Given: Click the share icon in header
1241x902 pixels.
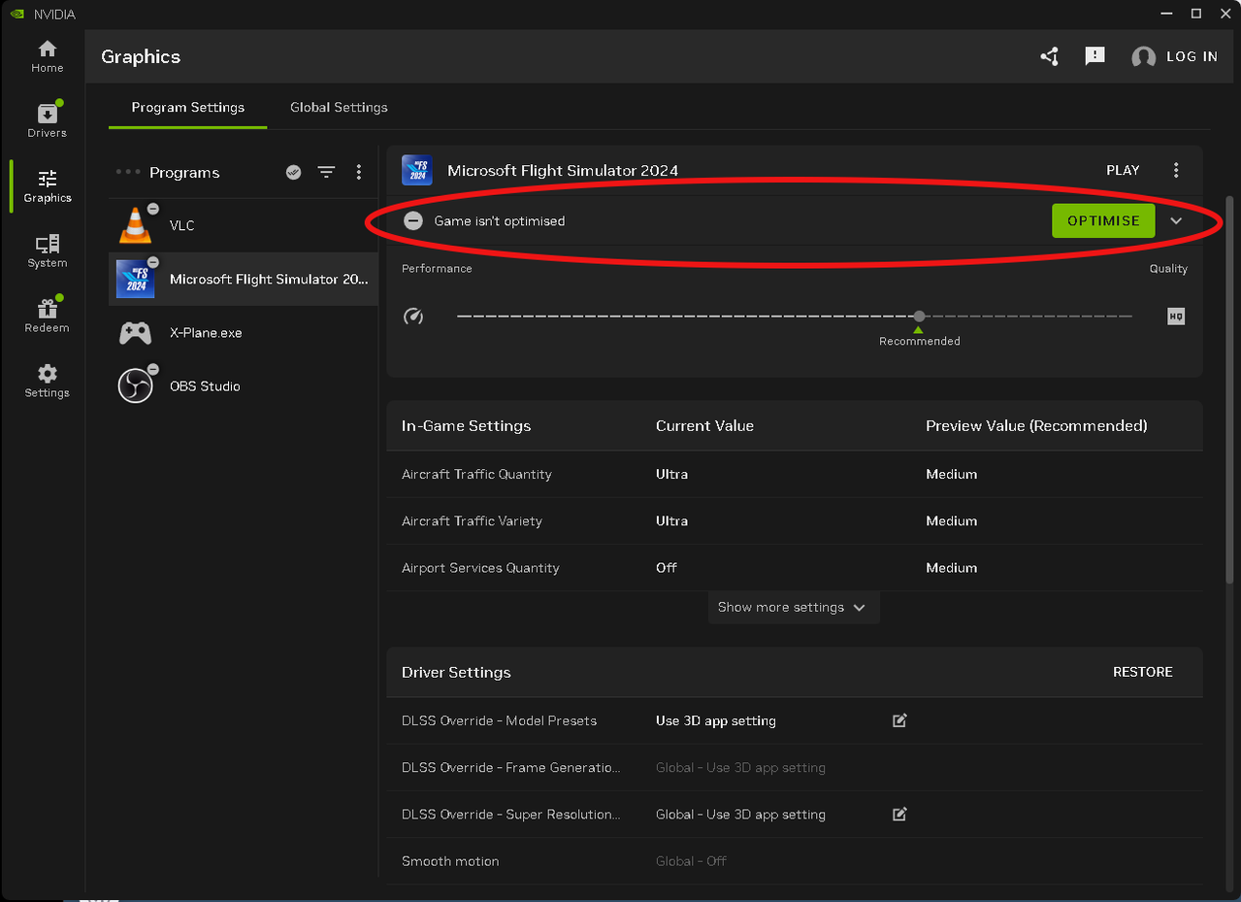Looking at the screenshot, I should pos(1049,56).
